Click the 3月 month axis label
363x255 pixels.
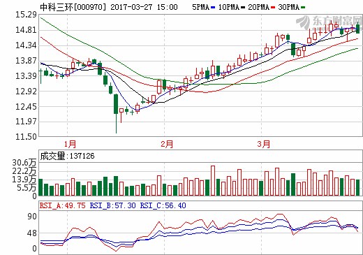coord(264,145)
